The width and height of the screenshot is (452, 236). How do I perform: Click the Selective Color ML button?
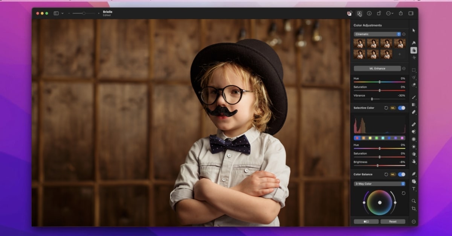click(x=393, y=108)
